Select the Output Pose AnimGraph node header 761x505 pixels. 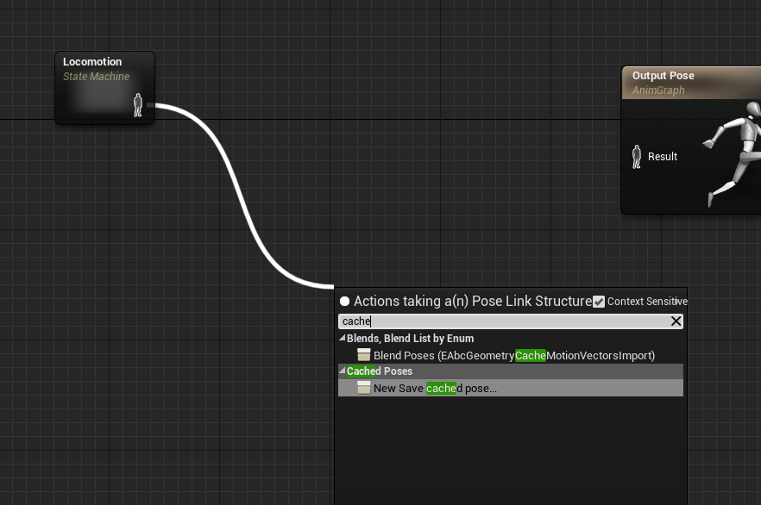(x=692, y=83)
